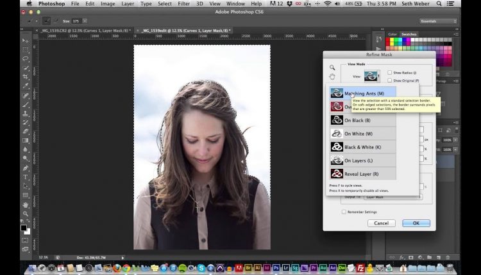
Task: Click the foreground black color swatch
Action: click(x=24, y=228)
